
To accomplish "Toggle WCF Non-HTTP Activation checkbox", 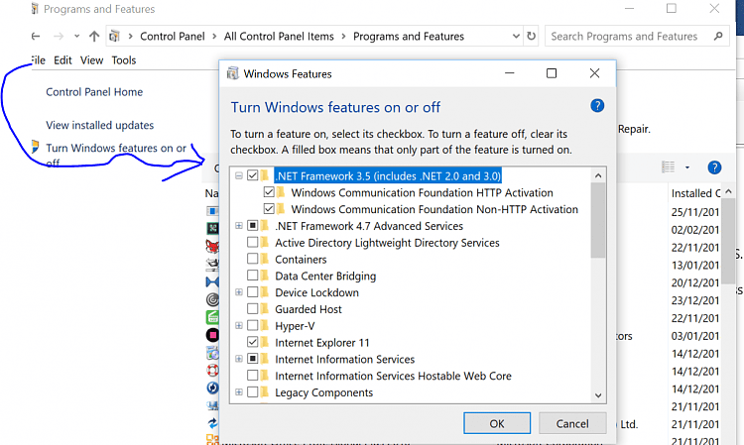I will click(269, 209).
